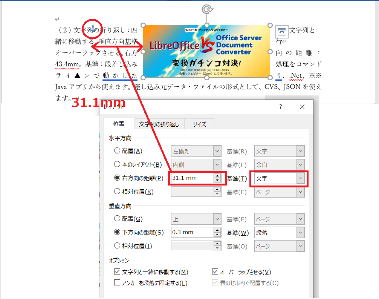Click the Layout Options icon beside image
Viewport: 379px width, 299px height.
pos(282,32)
